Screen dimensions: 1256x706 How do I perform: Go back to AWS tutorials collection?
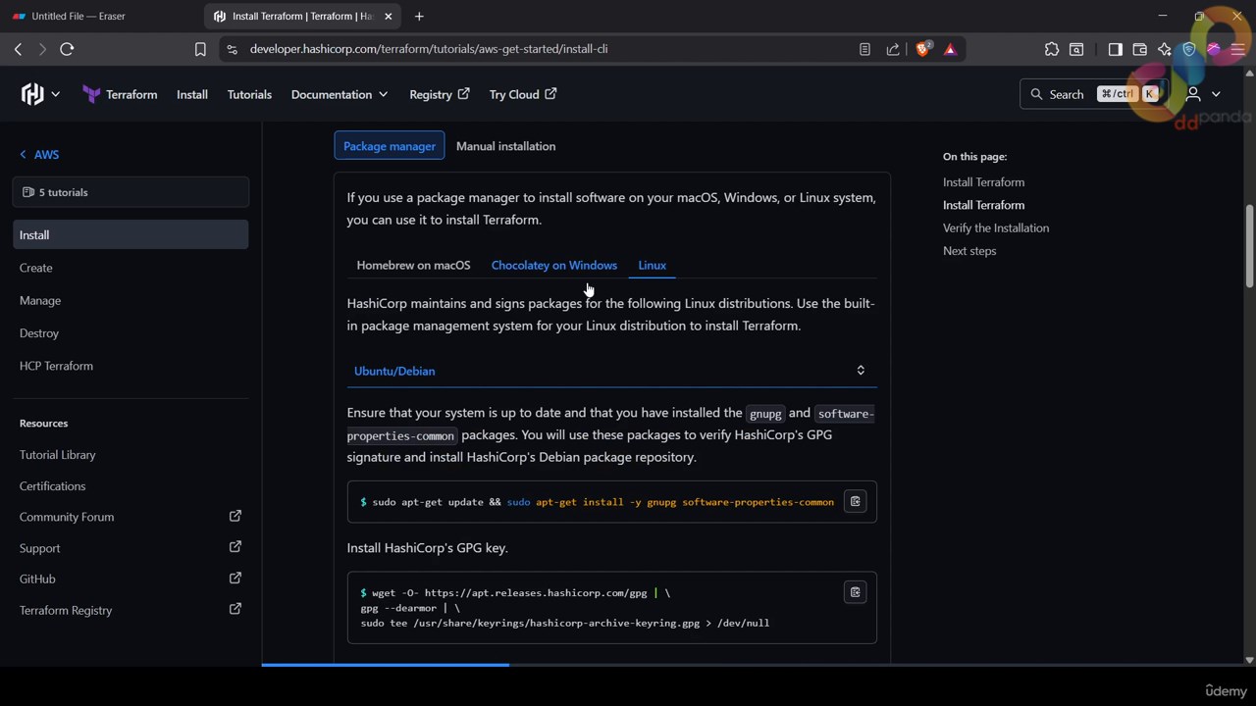pyautogui.click(x=39, y=155)
